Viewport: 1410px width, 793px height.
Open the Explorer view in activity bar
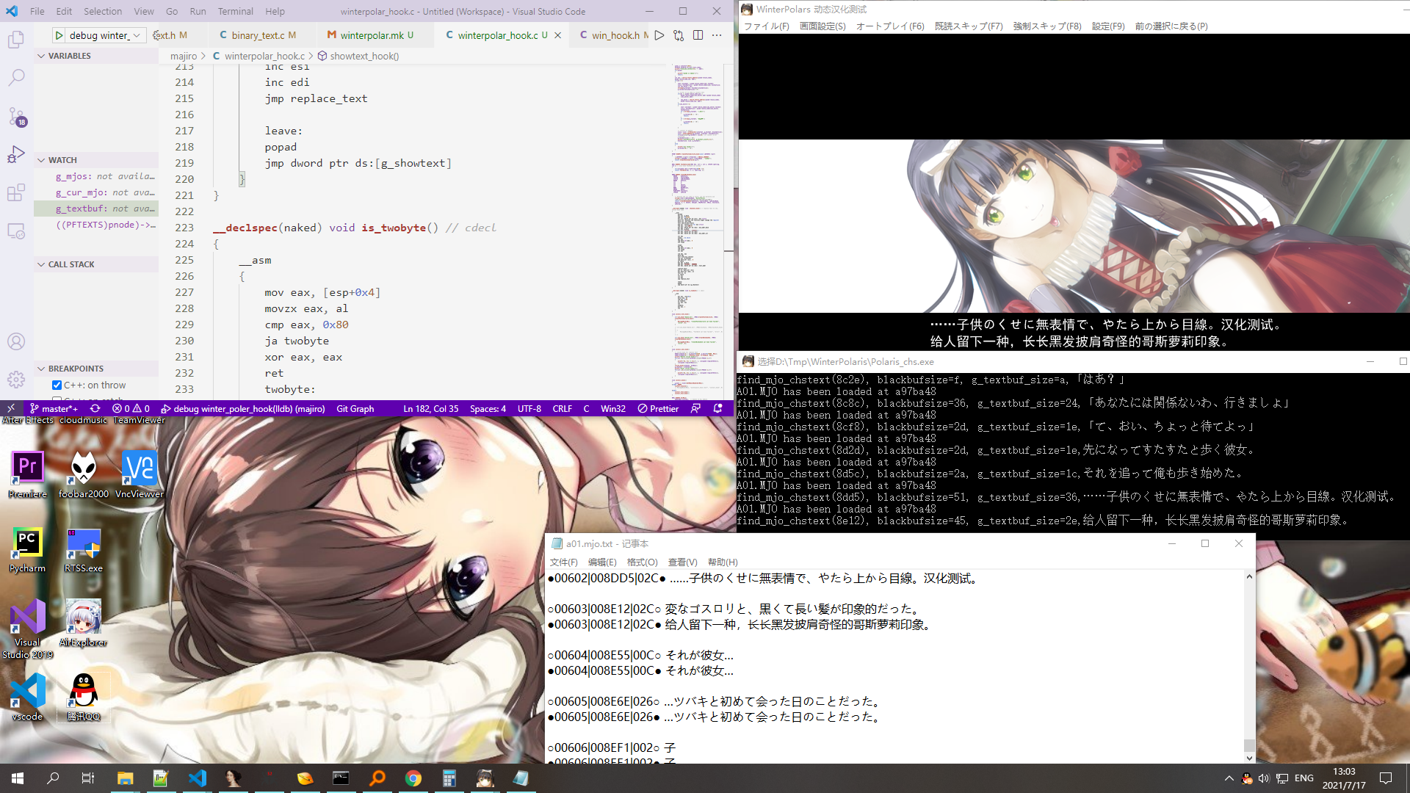[16, 40]
